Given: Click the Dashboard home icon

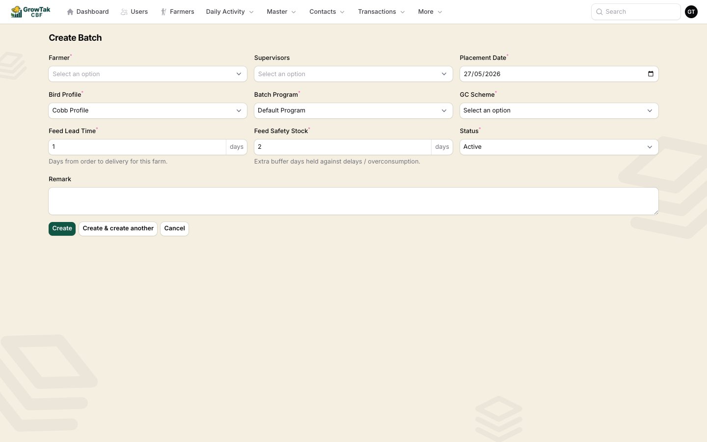Looking at the screenshot, I should pyautogui.click(x=70, y=12).
